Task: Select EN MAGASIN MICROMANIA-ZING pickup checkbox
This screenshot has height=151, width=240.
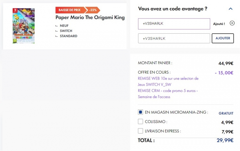Action: coord(141,112)
